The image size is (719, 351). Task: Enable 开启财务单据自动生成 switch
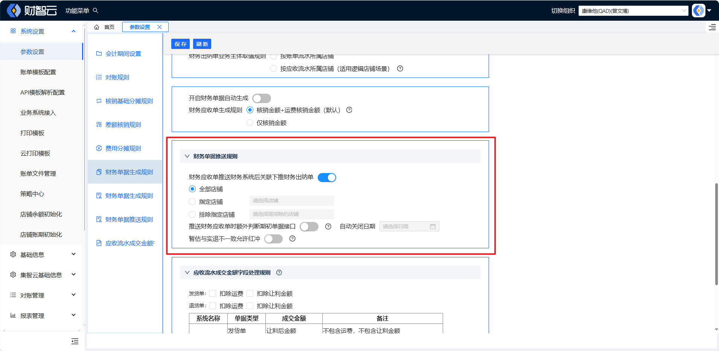262,98
